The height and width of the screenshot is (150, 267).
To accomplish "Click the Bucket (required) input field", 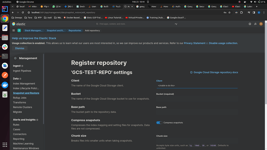I will tap(197, 98).
